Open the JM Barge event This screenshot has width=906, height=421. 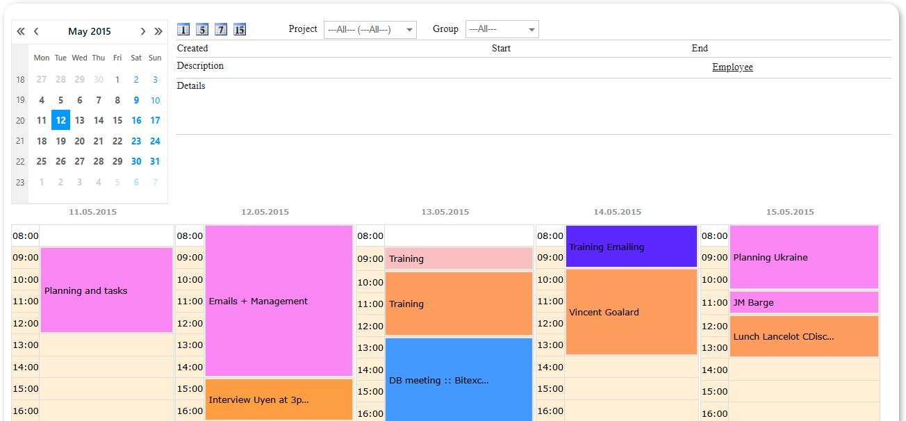[x=804, y=302]
